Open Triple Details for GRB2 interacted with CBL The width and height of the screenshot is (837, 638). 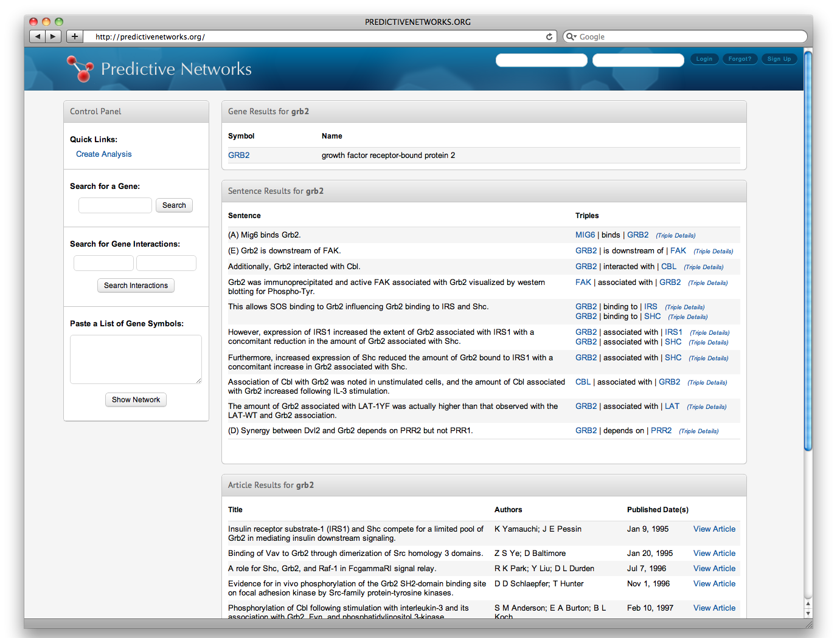coord(704,267)
